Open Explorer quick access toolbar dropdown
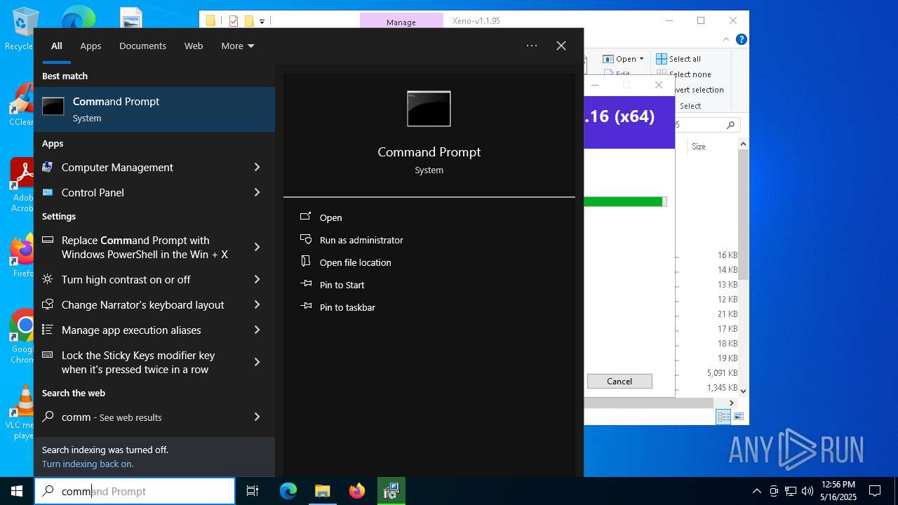Image resolution: width=898 pixels, height=505 pixels. [x=262, y=21]
